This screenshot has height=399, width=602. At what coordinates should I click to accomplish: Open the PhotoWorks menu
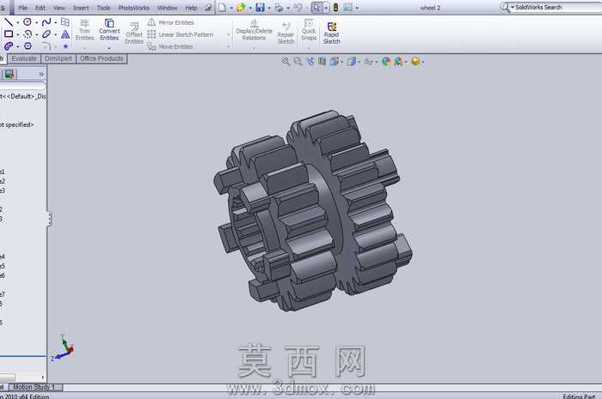click(x=133, y=8)
